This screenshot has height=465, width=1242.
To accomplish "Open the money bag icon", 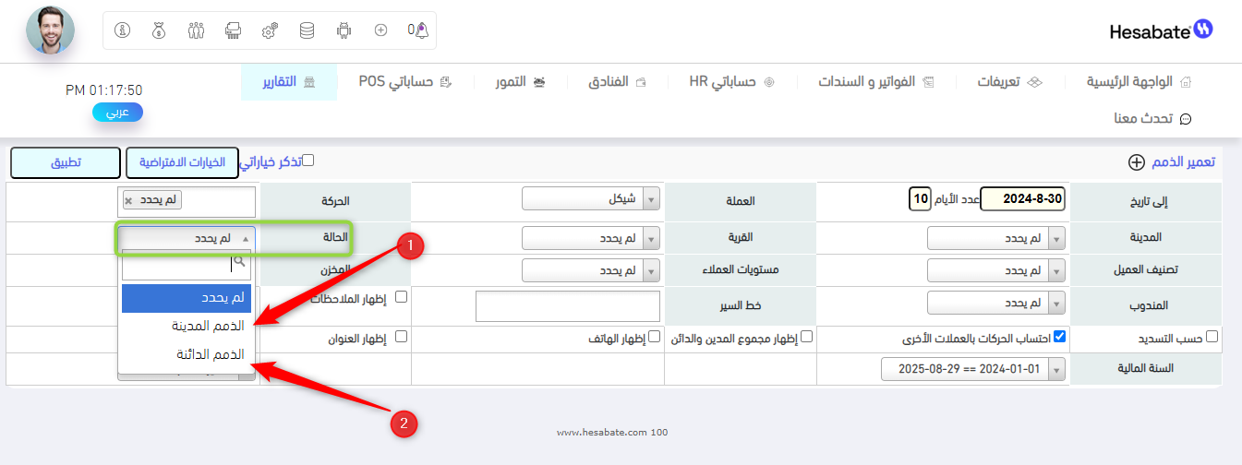I will pos(159,30).
